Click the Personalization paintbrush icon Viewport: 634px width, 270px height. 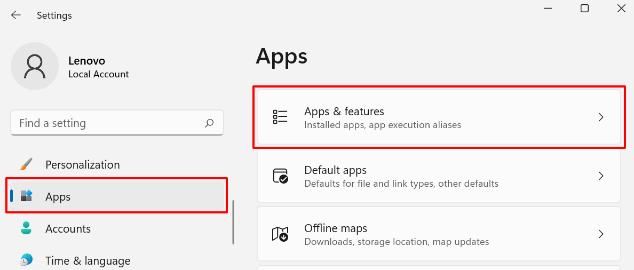[x=26, y=164]
